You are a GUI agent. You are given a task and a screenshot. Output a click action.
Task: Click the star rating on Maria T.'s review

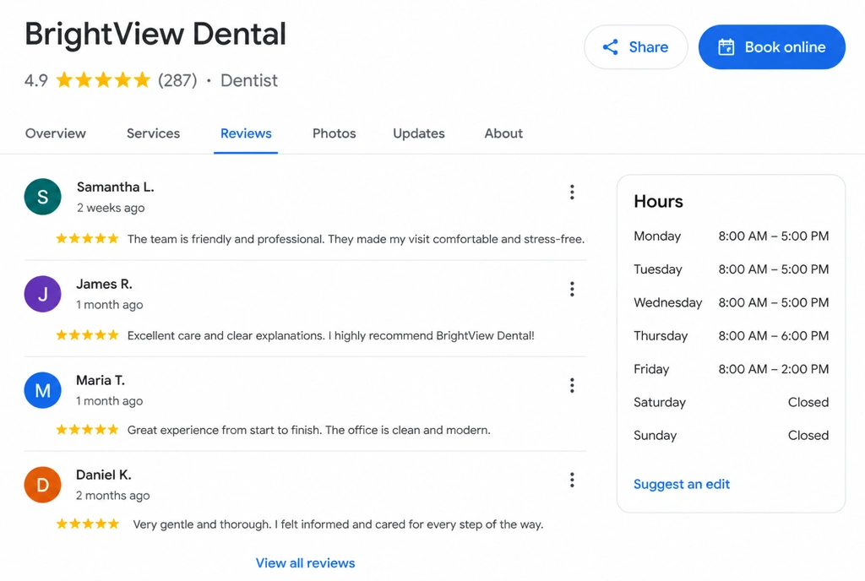pyautogui.click(x=87, y=429)
